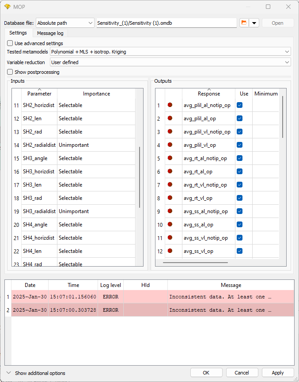Open the Absolute path dropdown

(65, 23)
